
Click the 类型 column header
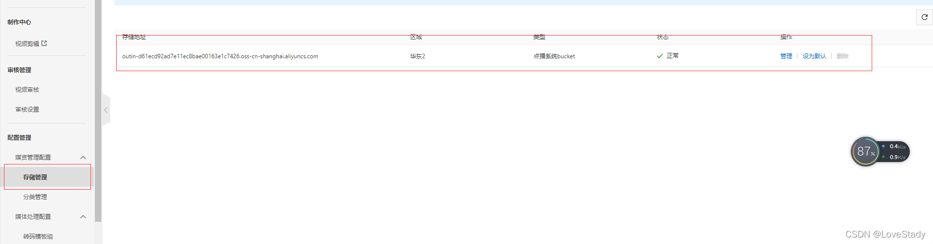click(x=539, y=37)
